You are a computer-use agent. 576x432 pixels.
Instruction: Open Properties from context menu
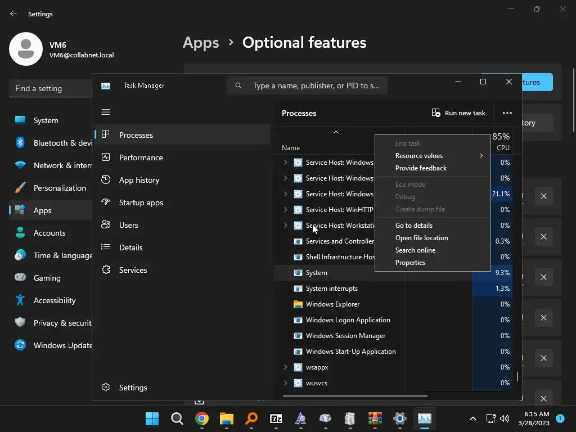(x=433, y=263)
